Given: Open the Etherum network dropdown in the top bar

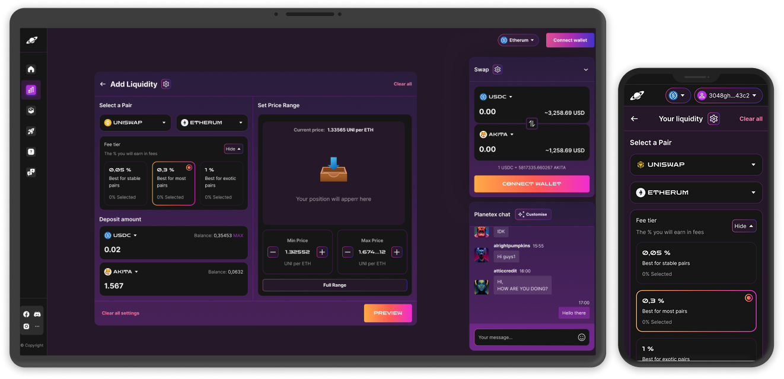Looking at the screenshot, I should point(518,40).
